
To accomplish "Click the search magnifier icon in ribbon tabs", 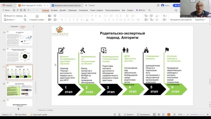I will (149, 10).
